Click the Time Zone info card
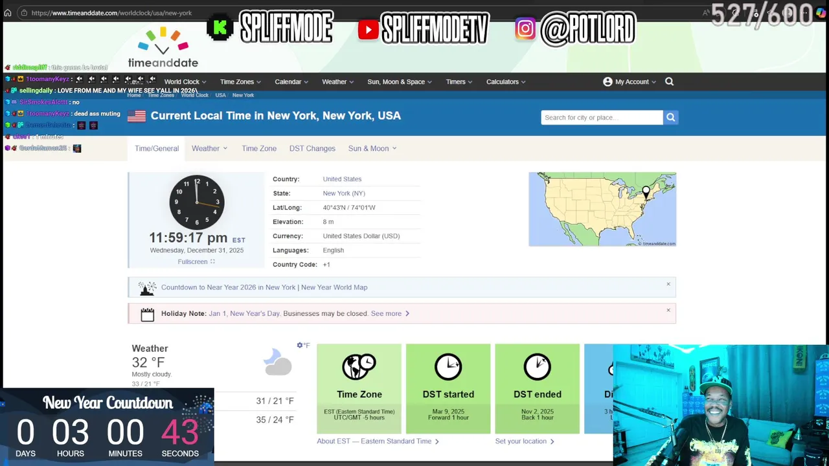Image resolution: width=829 pixels, height=466 pixels. tap(359, 388)
